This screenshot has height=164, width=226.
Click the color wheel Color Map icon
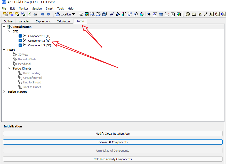pyautogui.click(x=142, y=14)
